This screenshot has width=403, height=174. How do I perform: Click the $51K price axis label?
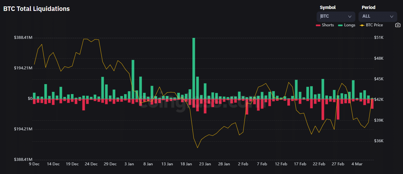[x=379, y=38]
